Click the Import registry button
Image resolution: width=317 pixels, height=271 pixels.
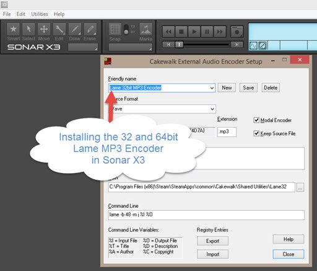click(x=212, y=254)
